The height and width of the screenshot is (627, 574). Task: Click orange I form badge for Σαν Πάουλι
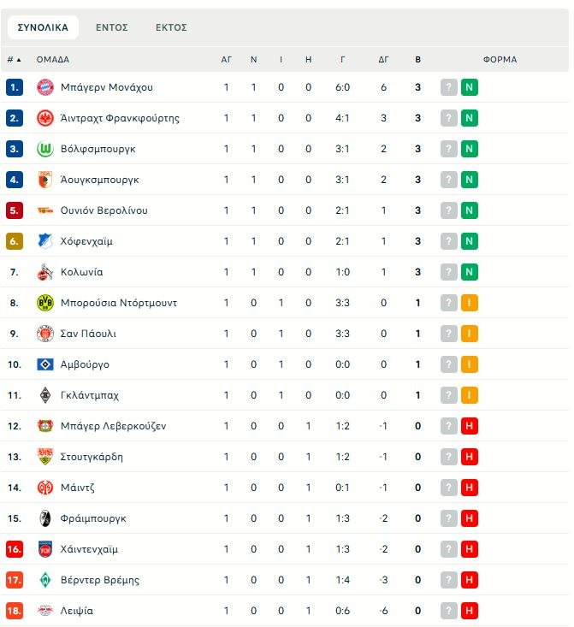[469, 334]
